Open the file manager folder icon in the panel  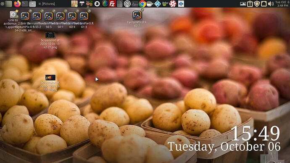[32, 4]
